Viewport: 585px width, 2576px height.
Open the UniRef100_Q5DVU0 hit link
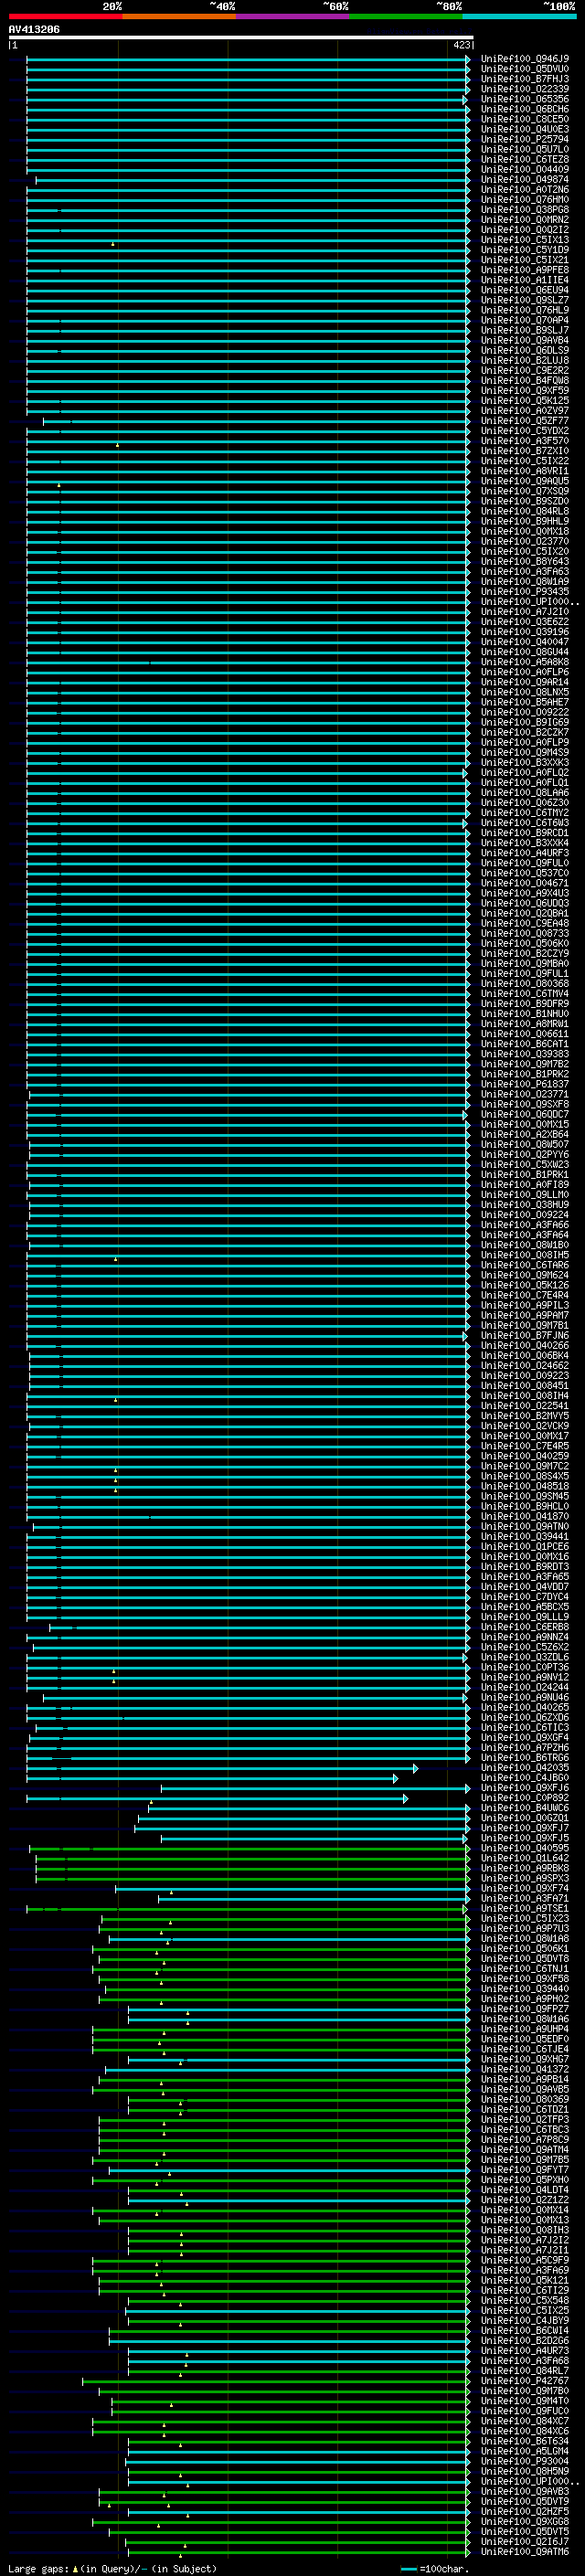click(525, 69)
